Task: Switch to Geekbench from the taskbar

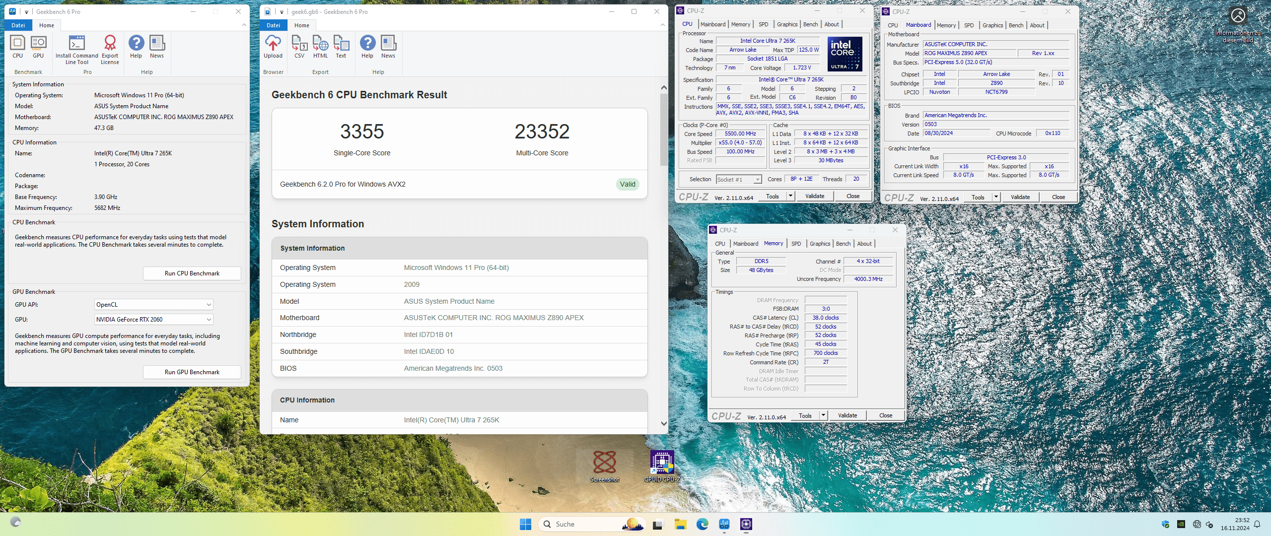Action: click(x=724, y=524)
